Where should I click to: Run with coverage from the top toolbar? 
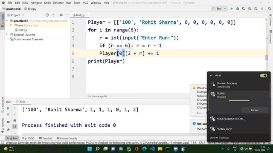click(244, 8)
